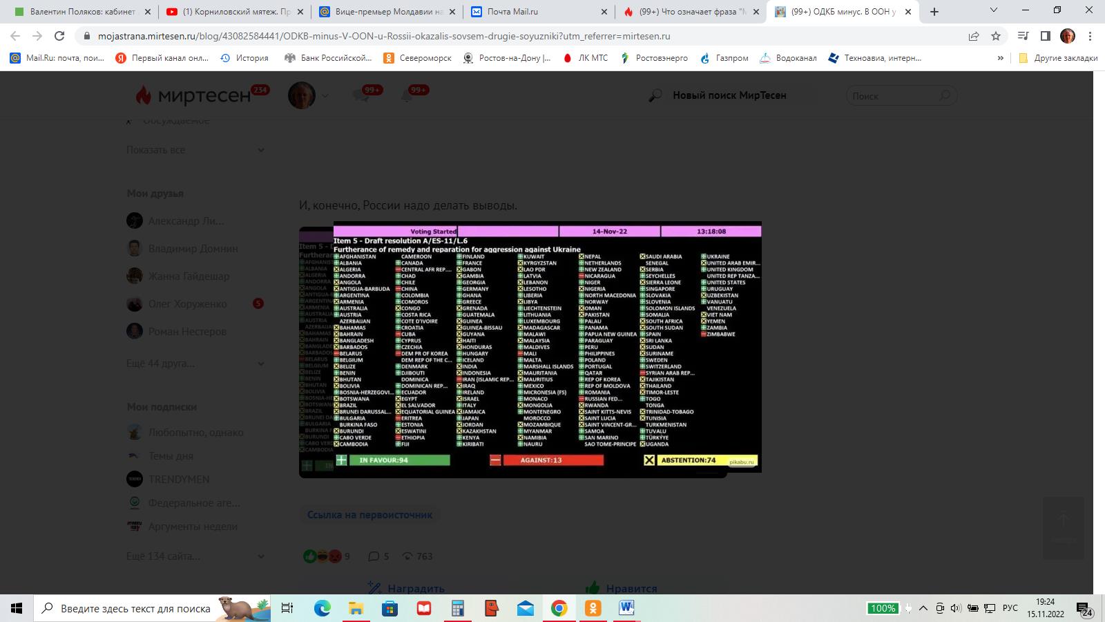Switch to the Корниловский мятеж YouTube tab
This screenshot has width=1105, height=622.
coord(233,12)
